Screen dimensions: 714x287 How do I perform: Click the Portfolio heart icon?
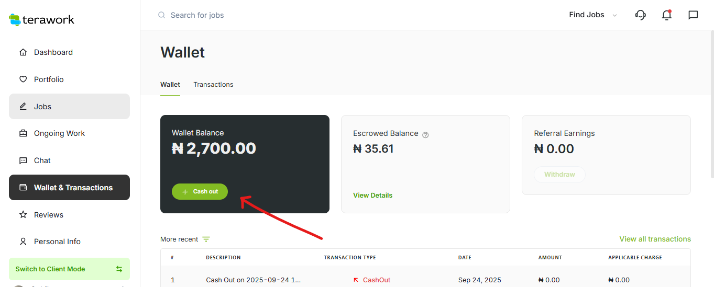pyautogui.click(x=23, y=79)
